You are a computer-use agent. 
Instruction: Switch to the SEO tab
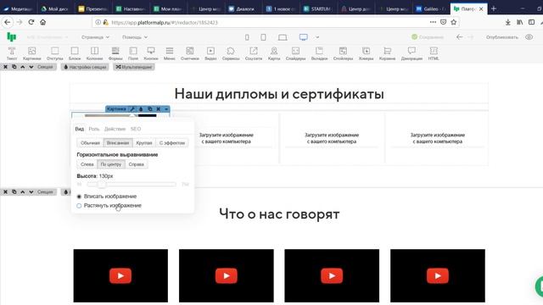[x=136, y=129]
